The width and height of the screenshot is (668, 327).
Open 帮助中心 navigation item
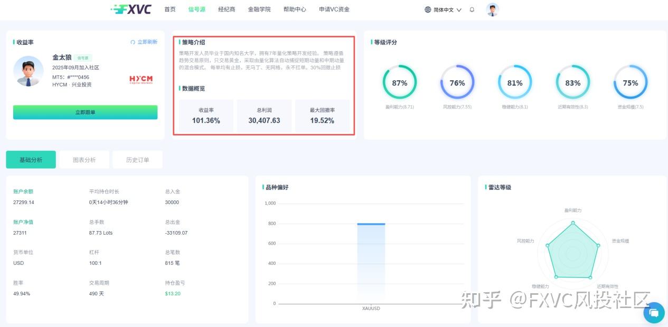[x=295, y=9]
